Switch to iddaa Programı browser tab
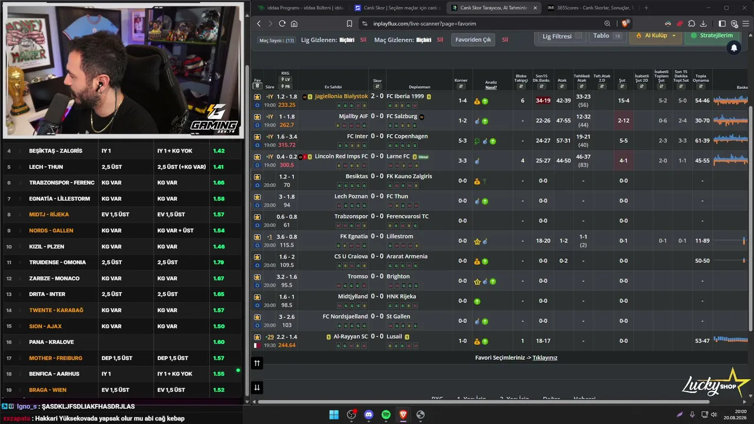This screenshot has height=424, width=754. 300,8
